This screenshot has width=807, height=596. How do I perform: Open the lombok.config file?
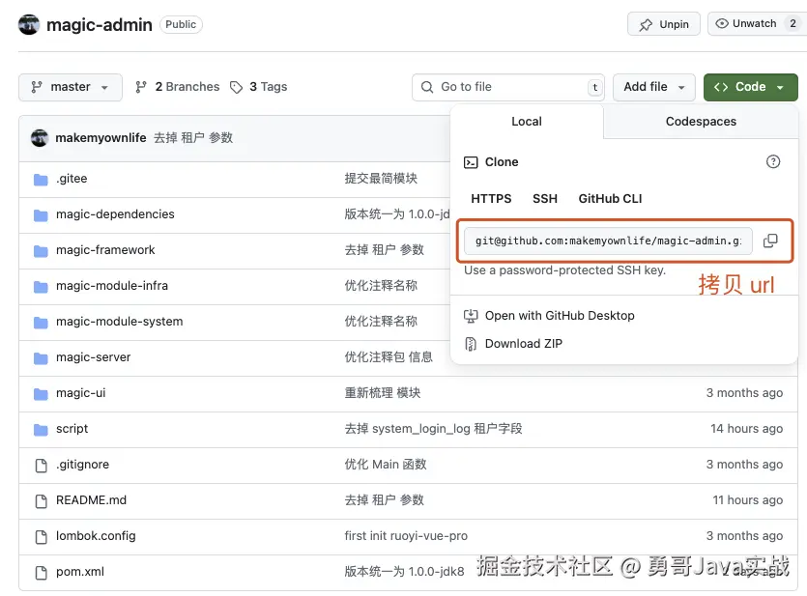(96, 536)
